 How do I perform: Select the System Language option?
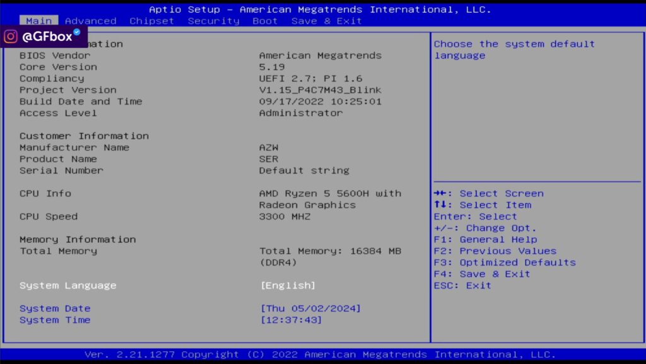68,285
